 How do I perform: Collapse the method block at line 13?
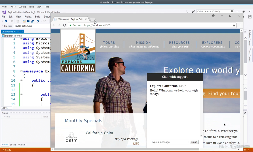click(21, 94)
